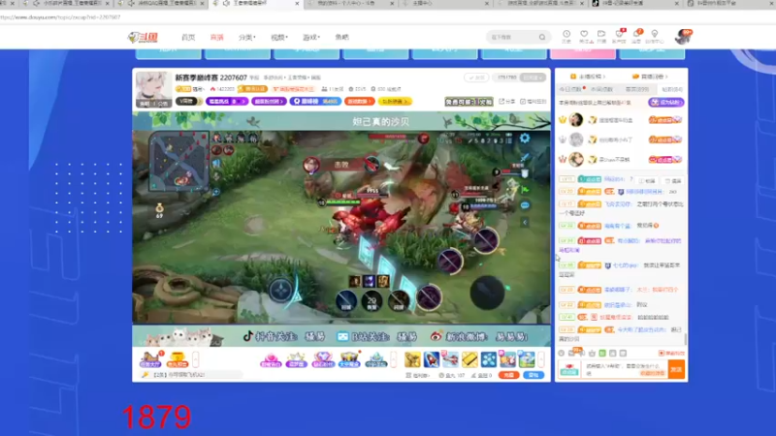776x436 pixels.
Task: Open the messages bell icon
Action: (x=637, y=36)
